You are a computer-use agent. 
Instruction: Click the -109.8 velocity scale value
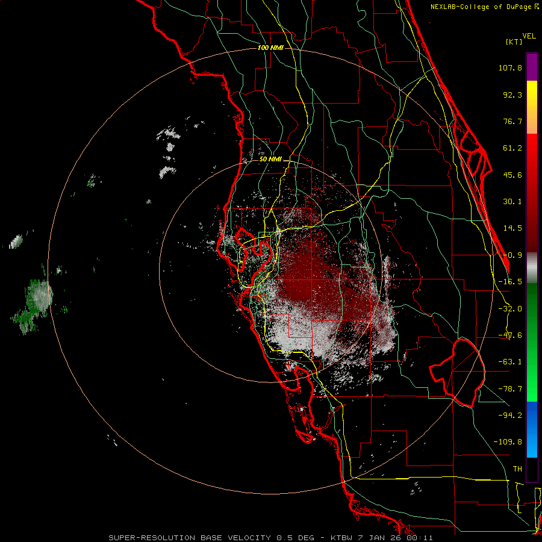coord(508,442)
